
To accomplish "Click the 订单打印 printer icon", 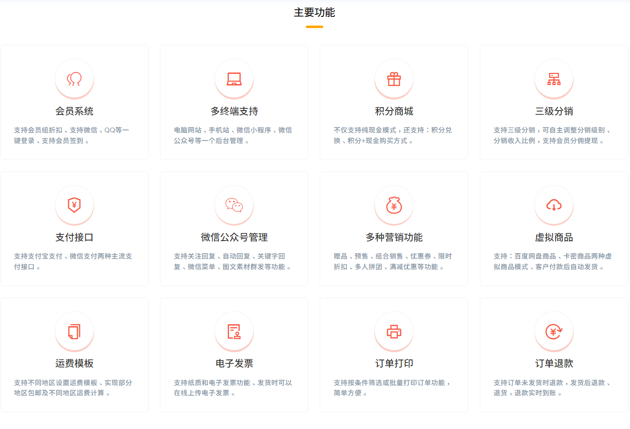I will (x=394, y=331).
